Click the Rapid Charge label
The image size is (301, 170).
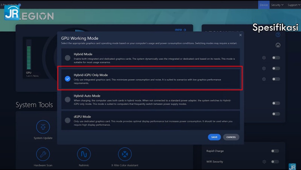click(x=215, y=151)
